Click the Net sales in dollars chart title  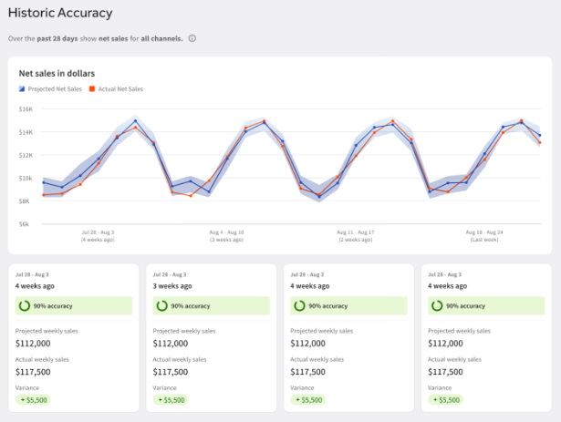click(x=57, y=72)
